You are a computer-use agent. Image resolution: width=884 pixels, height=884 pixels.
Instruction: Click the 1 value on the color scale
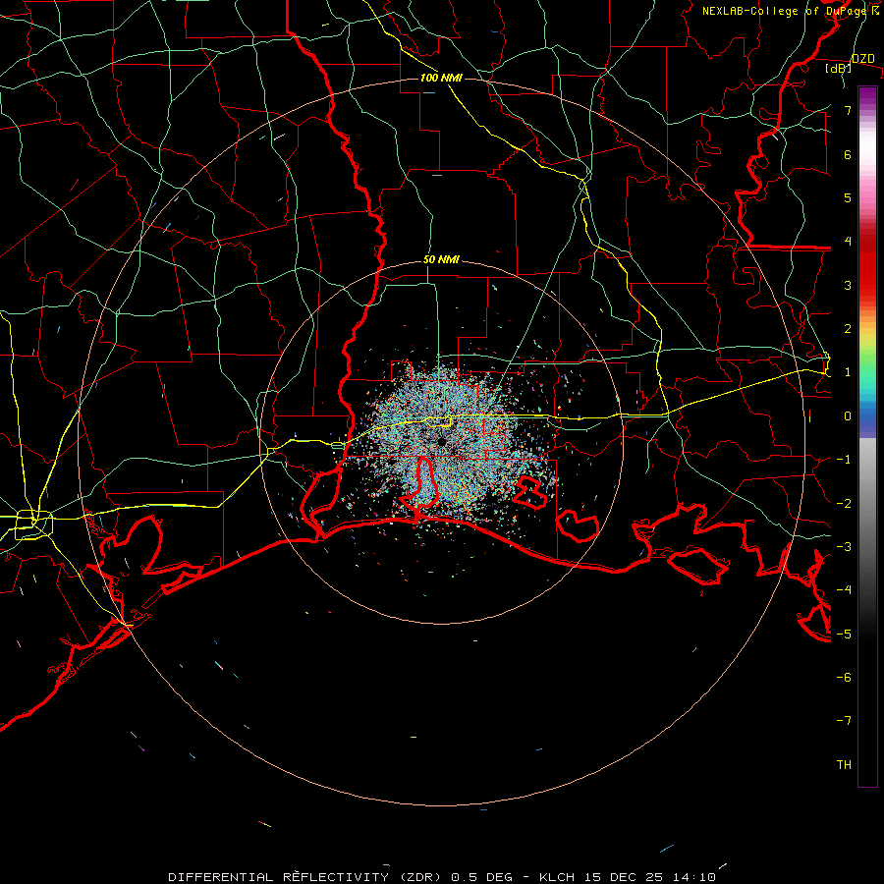pyautogui.click(x=848, y=372)
